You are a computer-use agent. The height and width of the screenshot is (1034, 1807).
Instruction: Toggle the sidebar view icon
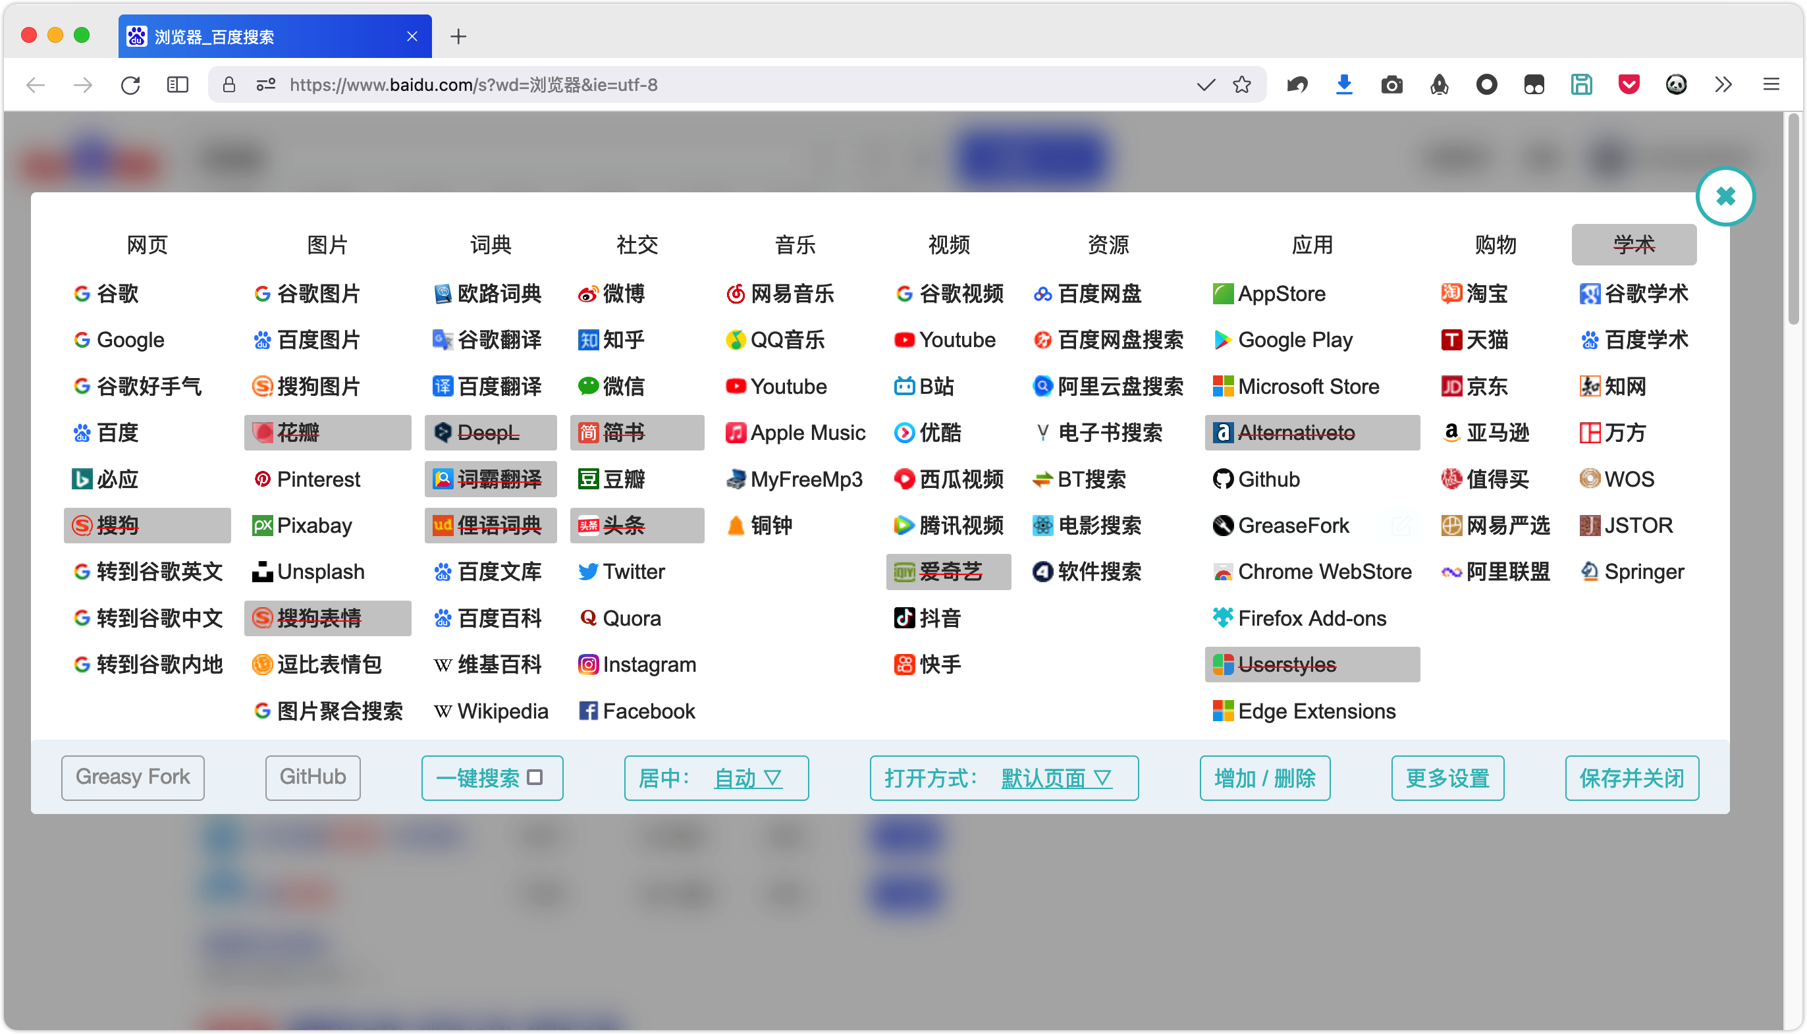(x=178, y=84)
